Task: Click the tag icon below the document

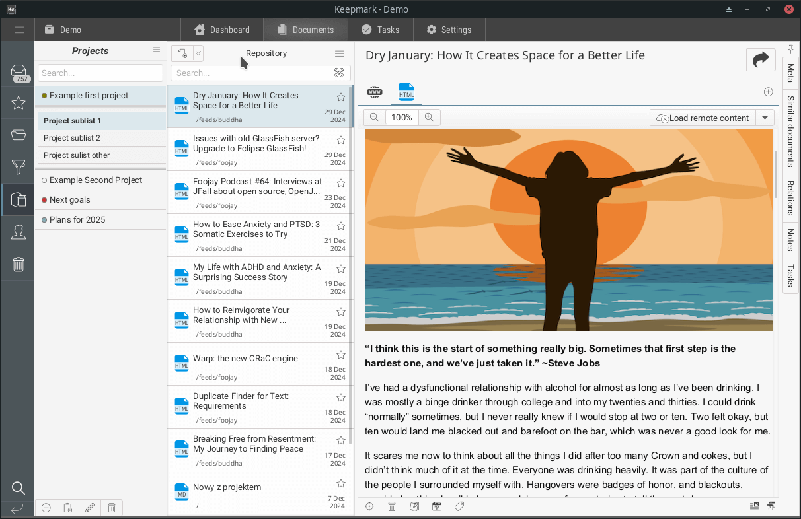Action: pyautogui.click(x=459, y=506)
